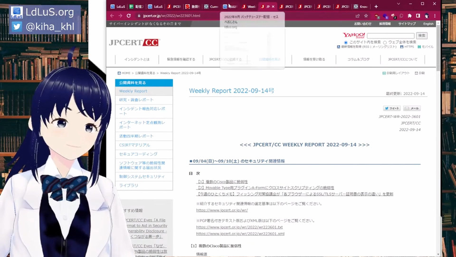The width and height of the screenshot is (456, 257).
Task: Jump to 【2】Movable Type A-Form contents link
Action: click(265, 188)
